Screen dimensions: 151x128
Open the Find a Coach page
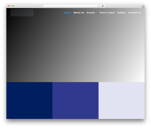pos(107,13)
